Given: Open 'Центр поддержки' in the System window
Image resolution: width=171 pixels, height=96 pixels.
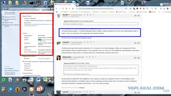Looking at the screenshot, I should pyautogui.click(x=9, y=69).
